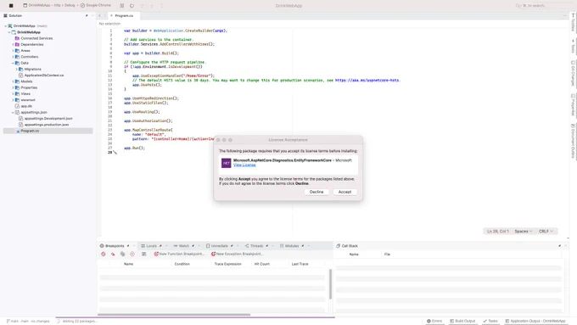This screenshot has width=577, height=325.
Task: Switch to the Breakpoints pad tab
Action: click(x=115, y=246)
